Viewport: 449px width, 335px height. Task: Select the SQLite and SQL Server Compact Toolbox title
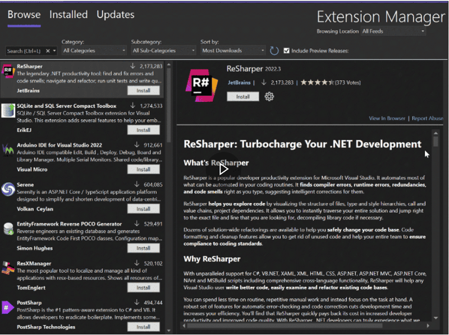pyautogui.click(x=66, y=106)
